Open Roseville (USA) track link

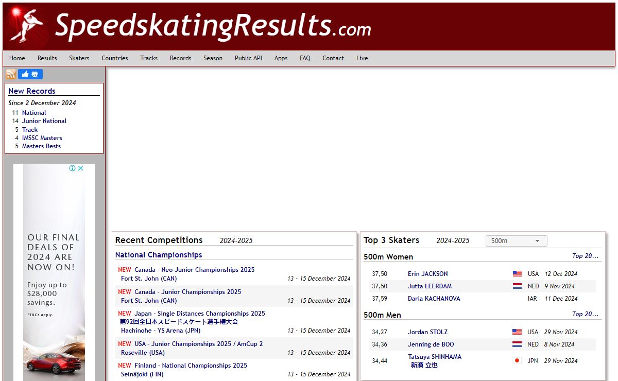143,353
